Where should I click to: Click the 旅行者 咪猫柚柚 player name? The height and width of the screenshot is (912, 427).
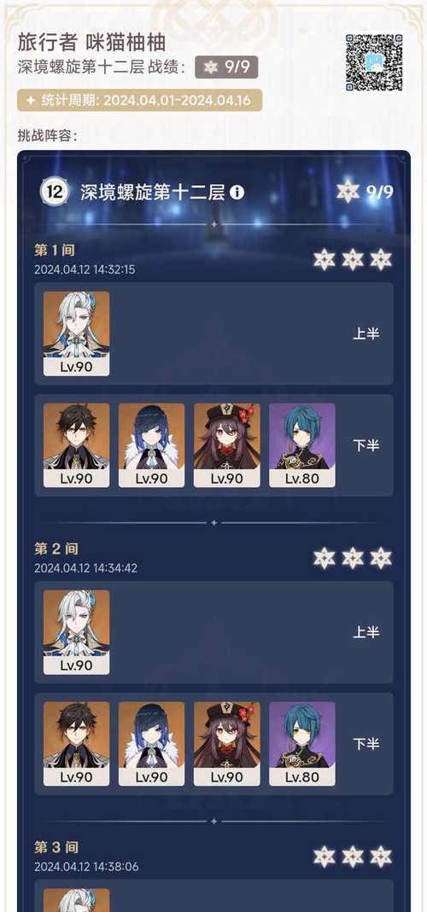91,42
